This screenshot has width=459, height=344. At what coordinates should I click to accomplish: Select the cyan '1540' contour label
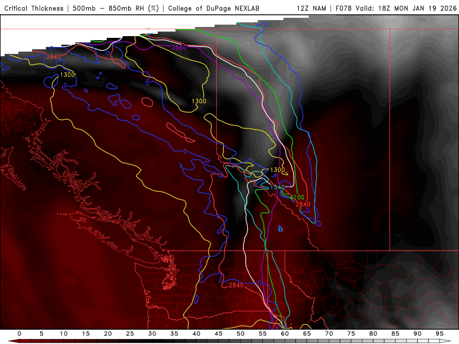pos(277,187)
